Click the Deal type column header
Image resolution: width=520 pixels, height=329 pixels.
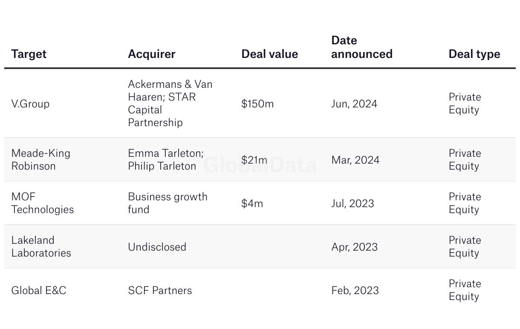coord(474,54)
